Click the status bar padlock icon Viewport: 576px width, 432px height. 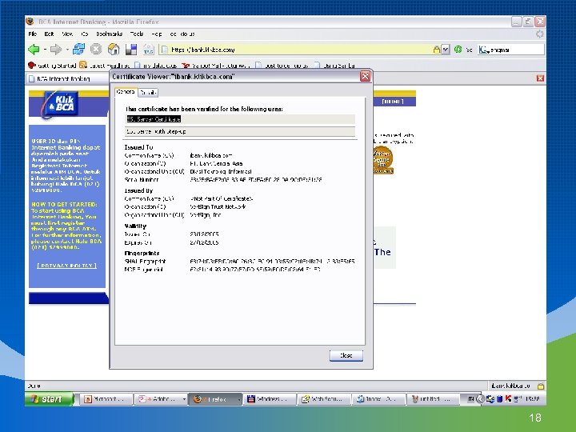541,386
